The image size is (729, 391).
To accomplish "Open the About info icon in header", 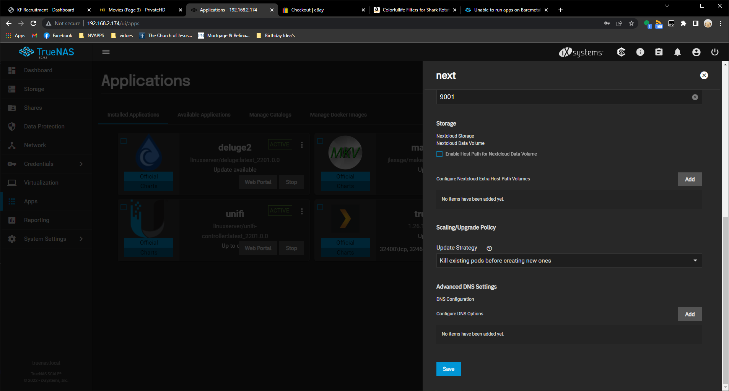I will [640, 52].
